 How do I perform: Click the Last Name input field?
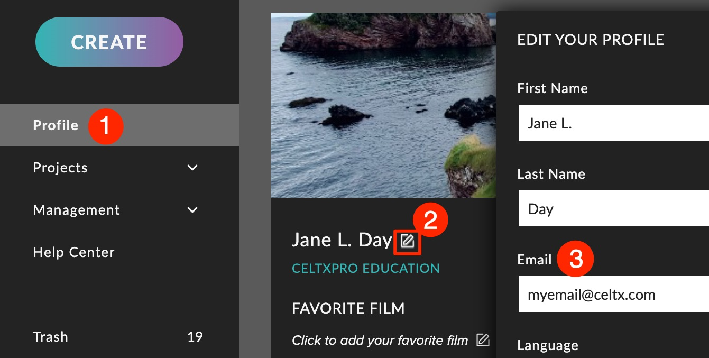(x=614, y=208)
